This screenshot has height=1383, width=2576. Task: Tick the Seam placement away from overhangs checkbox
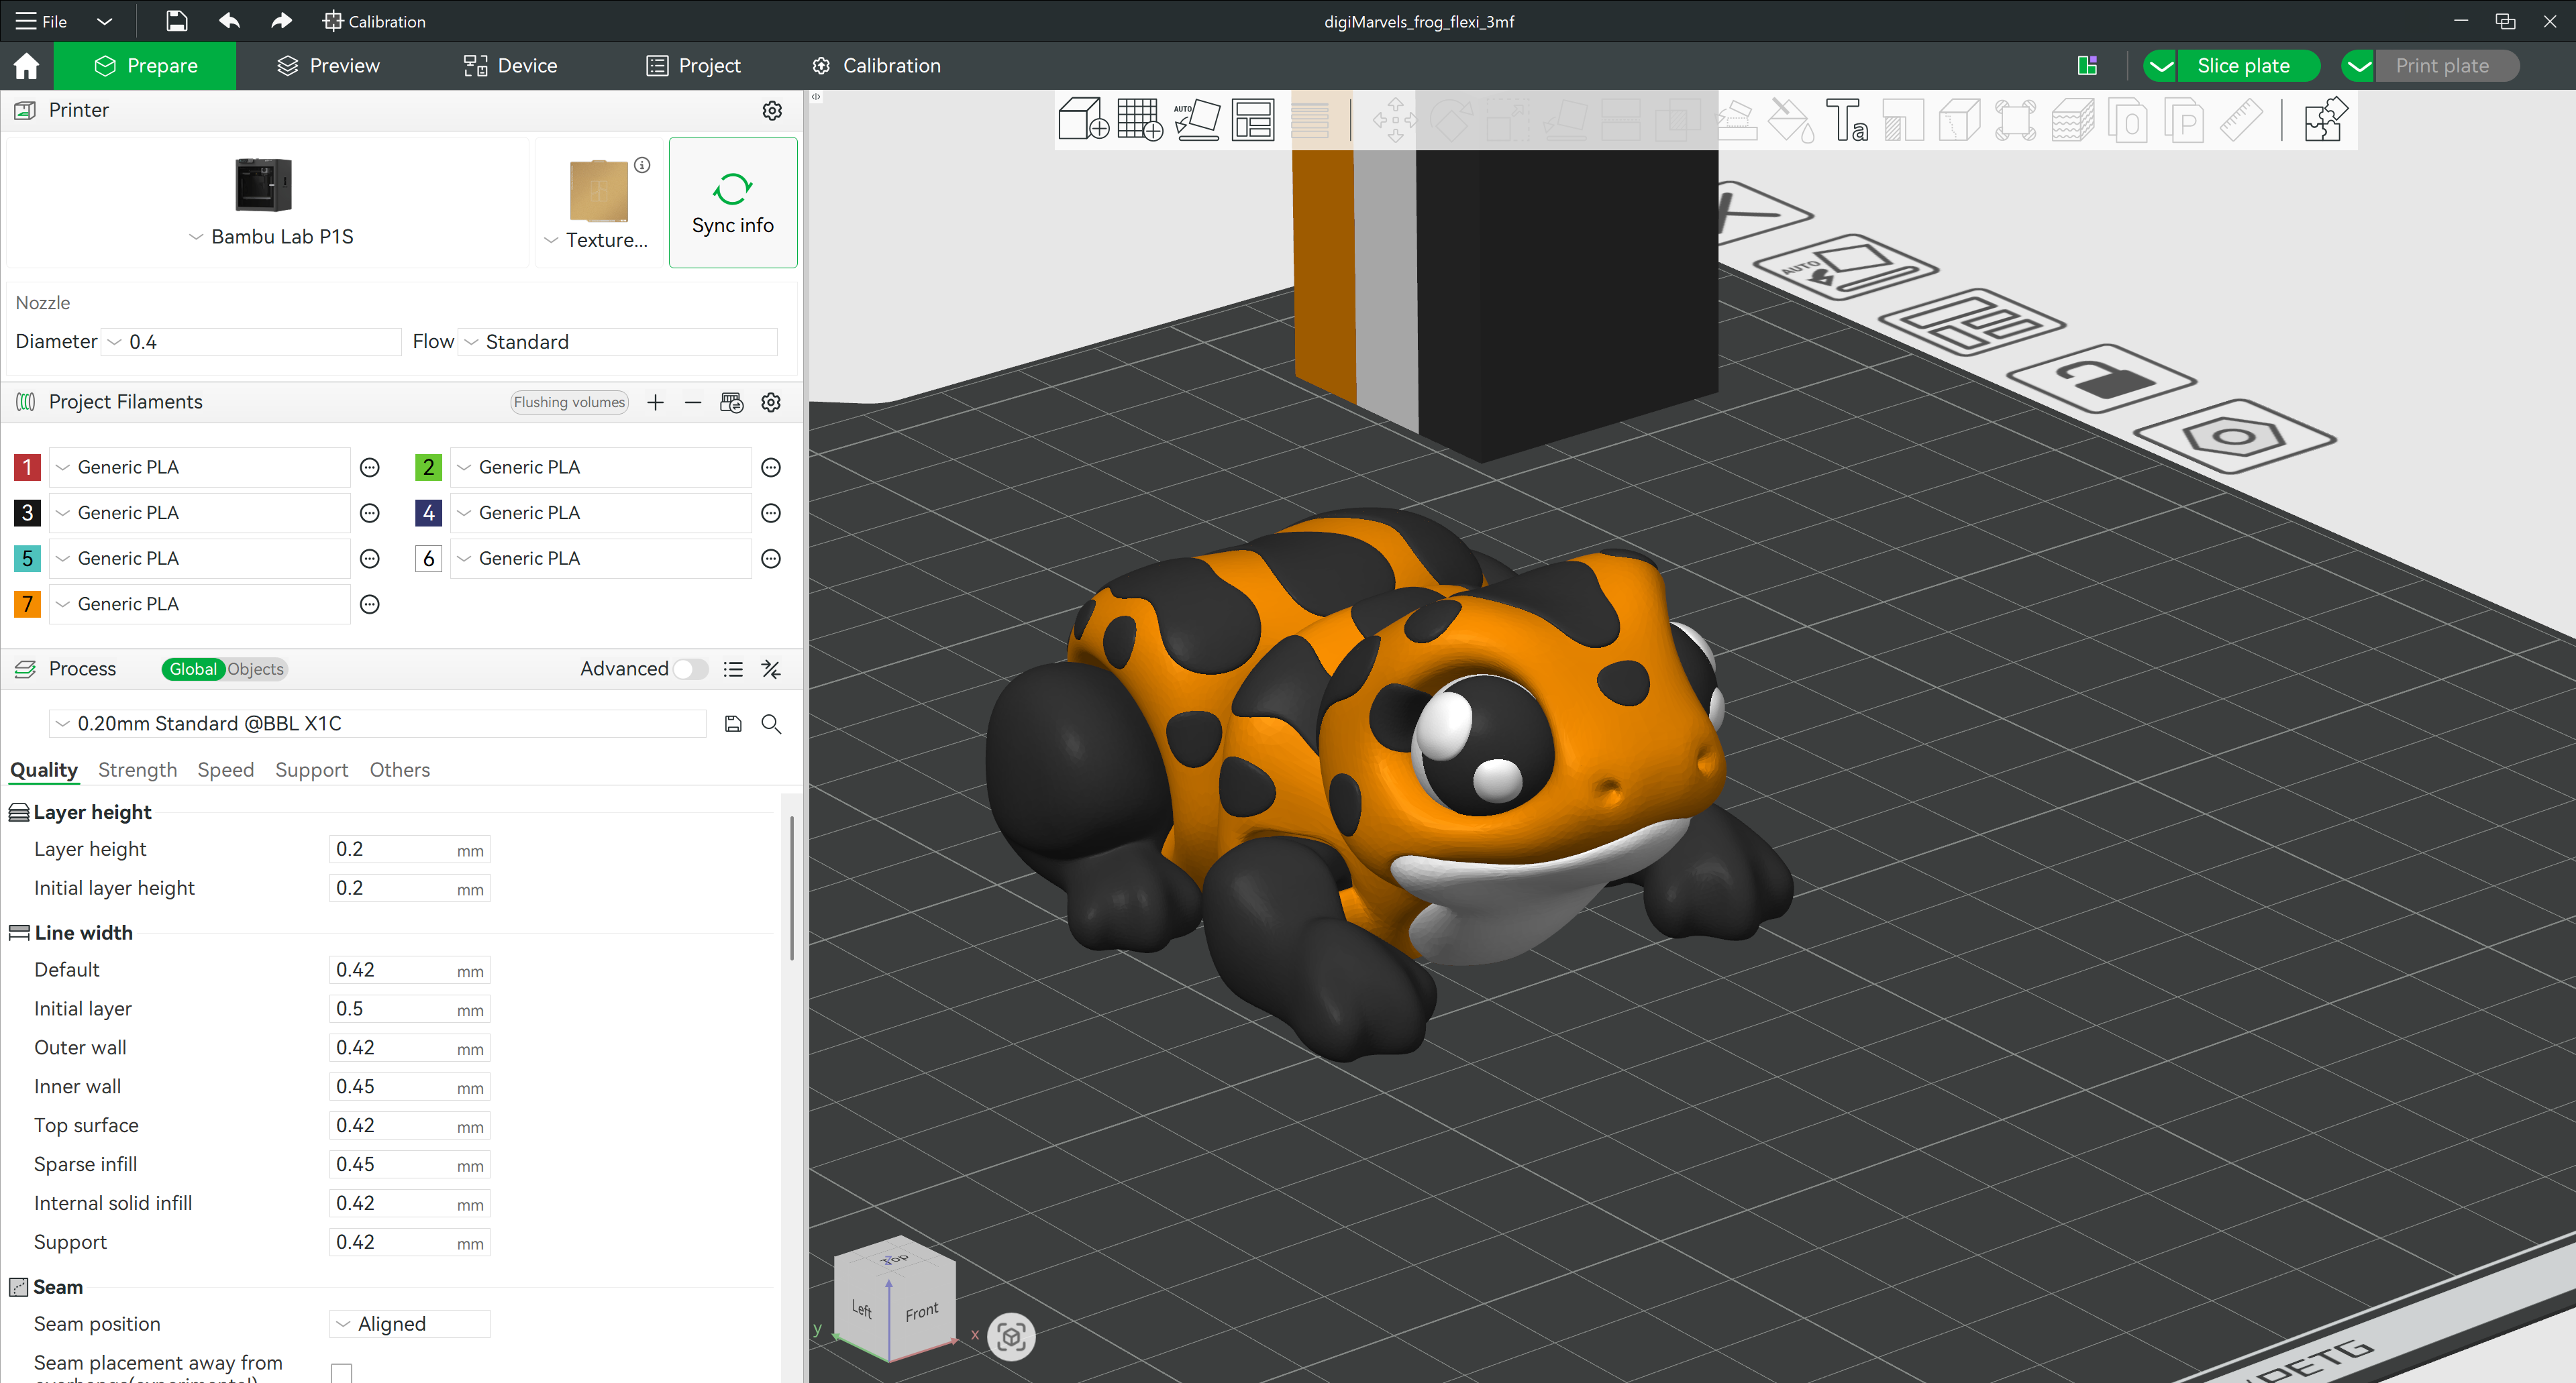pos(342,1373)
